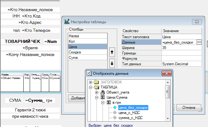208x127 pixels.
Task: Select the ТАБЛИЦА tree item
Action: click(109, 87)
